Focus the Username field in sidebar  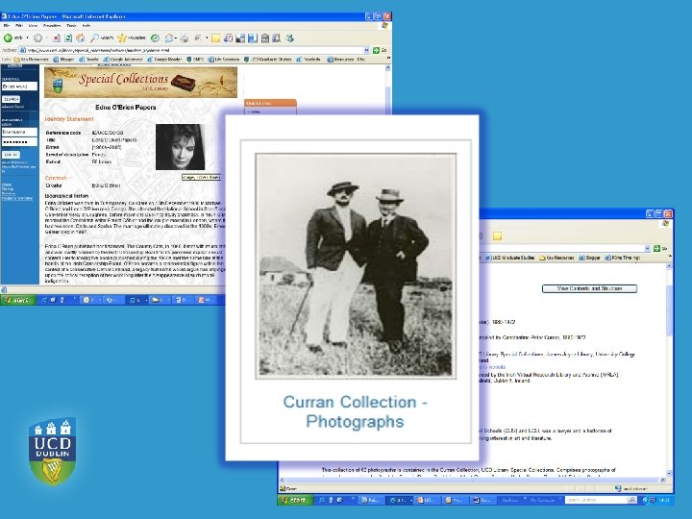(19, 132)
